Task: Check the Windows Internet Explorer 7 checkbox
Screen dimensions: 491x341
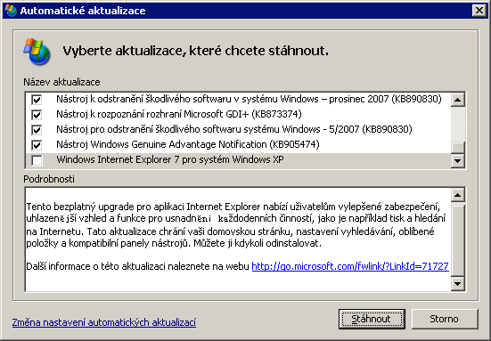Action: (37, 160)
